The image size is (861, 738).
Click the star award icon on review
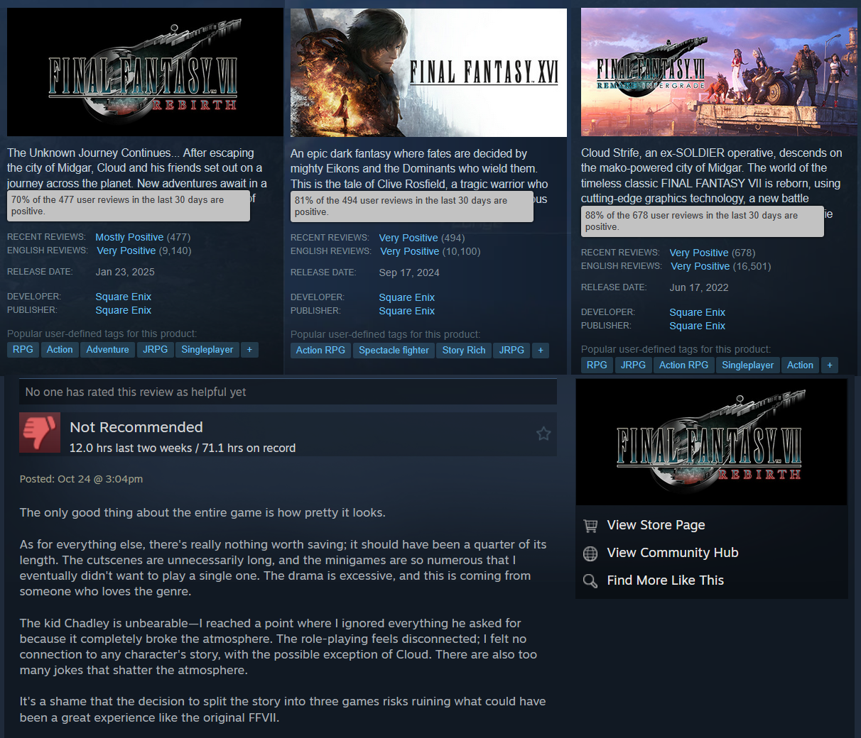point(543,434)
